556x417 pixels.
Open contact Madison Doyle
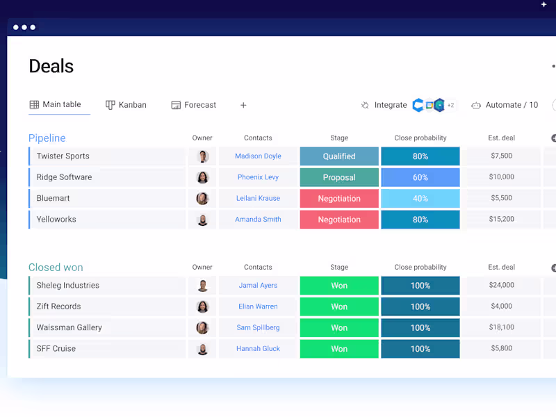point(258,156)
